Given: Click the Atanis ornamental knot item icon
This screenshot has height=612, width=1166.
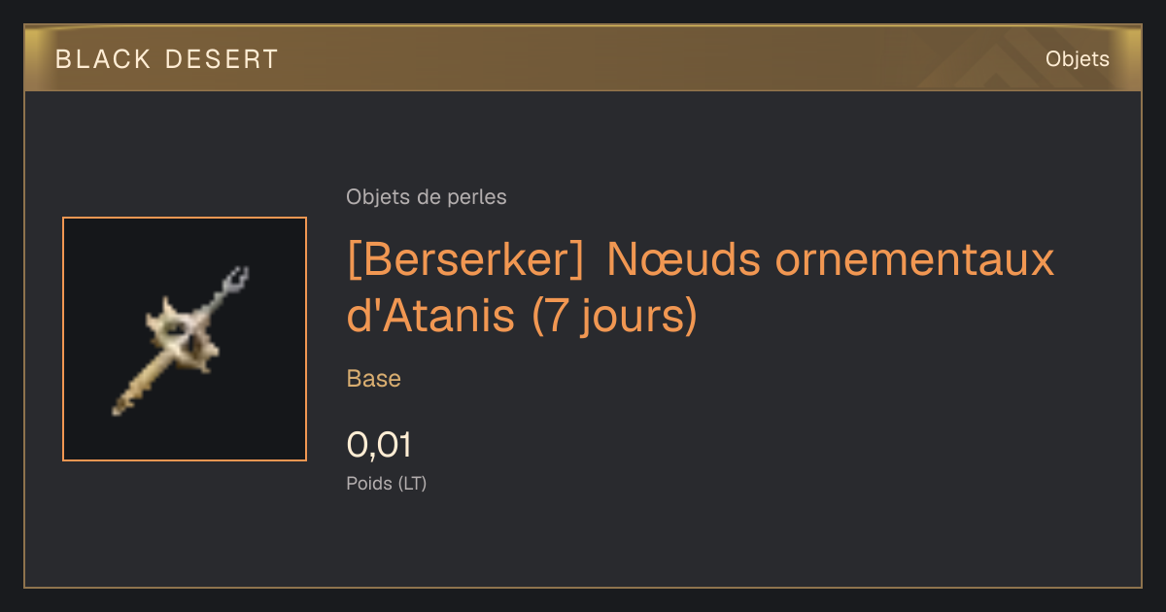Looking at the screenshot, I should coord(184,339).
